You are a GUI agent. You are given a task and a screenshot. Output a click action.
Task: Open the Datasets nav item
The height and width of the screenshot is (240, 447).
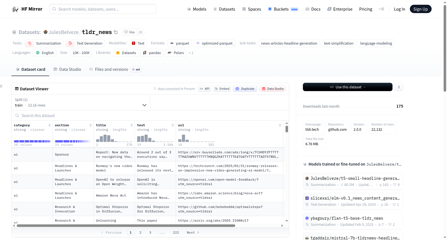tap(224, 9)
